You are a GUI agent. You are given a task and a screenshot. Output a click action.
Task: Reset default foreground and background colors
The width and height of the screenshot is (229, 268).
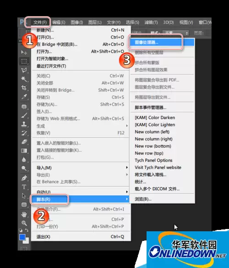21,230
